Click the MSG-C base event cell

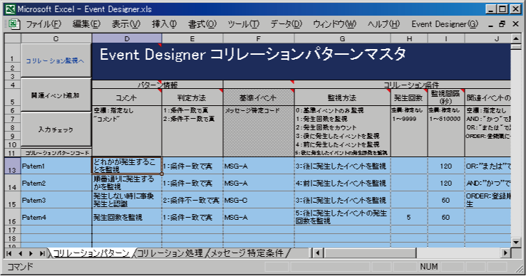click(259, 200)
